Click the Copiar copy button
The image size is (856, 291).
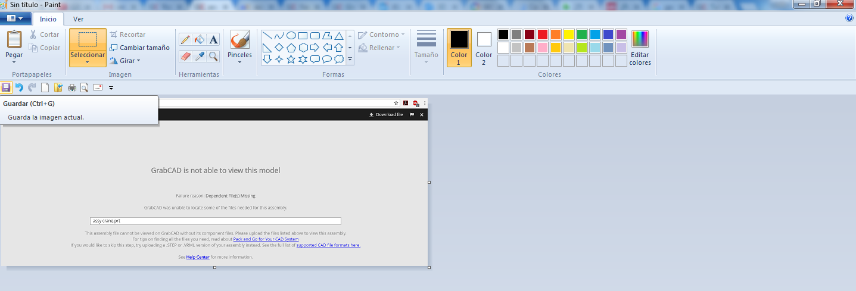pyautogui.click(x=45, y=48)
